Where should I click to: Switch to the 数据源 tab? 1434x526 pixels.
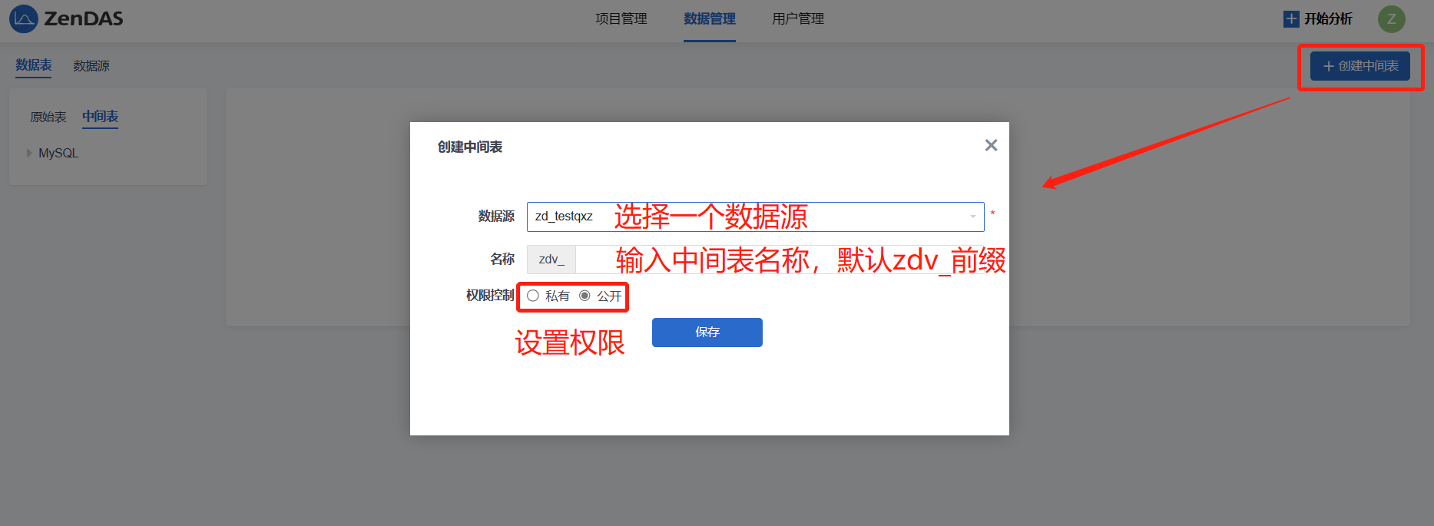click(x=91, y=66)
